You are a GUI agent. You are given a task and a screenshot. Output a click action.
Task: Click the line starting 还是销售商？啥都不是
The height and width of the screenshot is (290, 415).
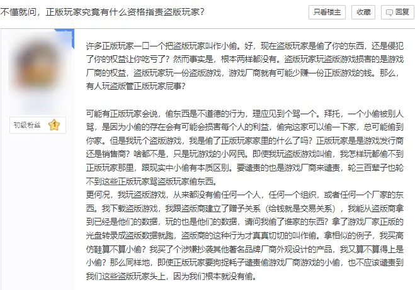click(244, 154)
